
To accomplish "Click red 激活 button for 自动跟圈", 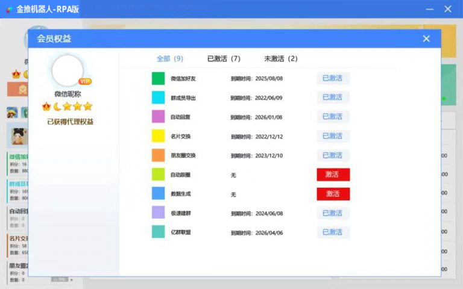I will coord(333,175).
